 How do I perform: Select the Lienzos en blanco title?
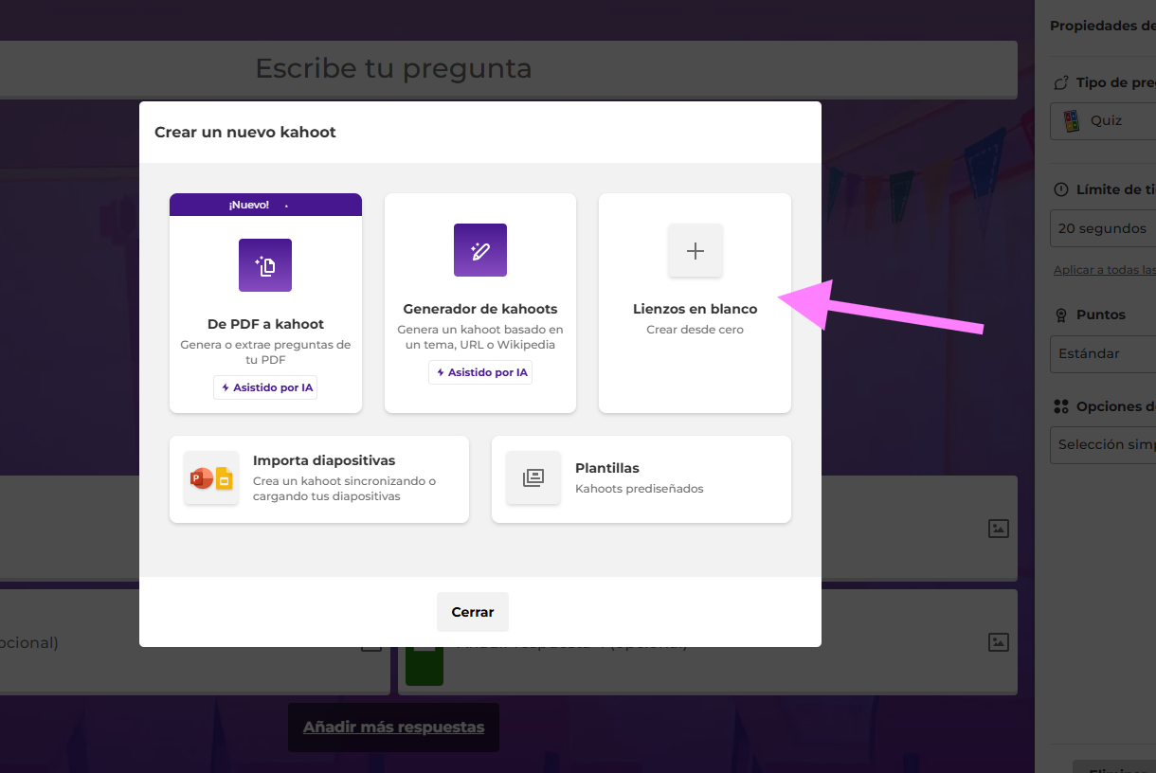tap(695, 309)
